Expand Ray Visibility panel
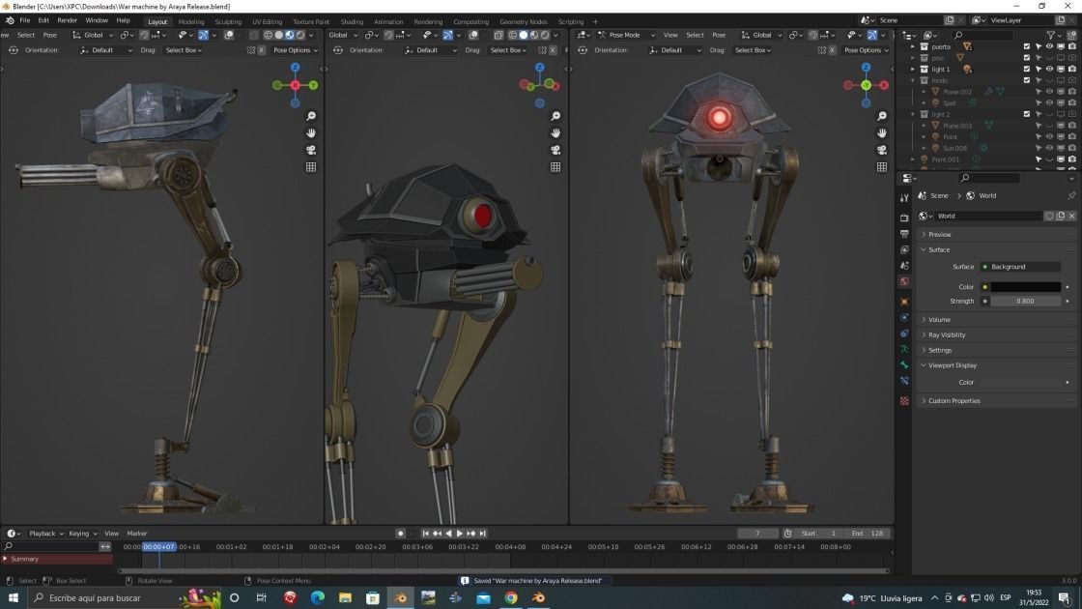 tap(998, 334)
